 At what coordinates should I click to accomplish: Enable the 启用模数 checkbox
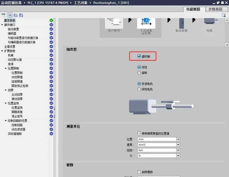(x=139, y=172)
